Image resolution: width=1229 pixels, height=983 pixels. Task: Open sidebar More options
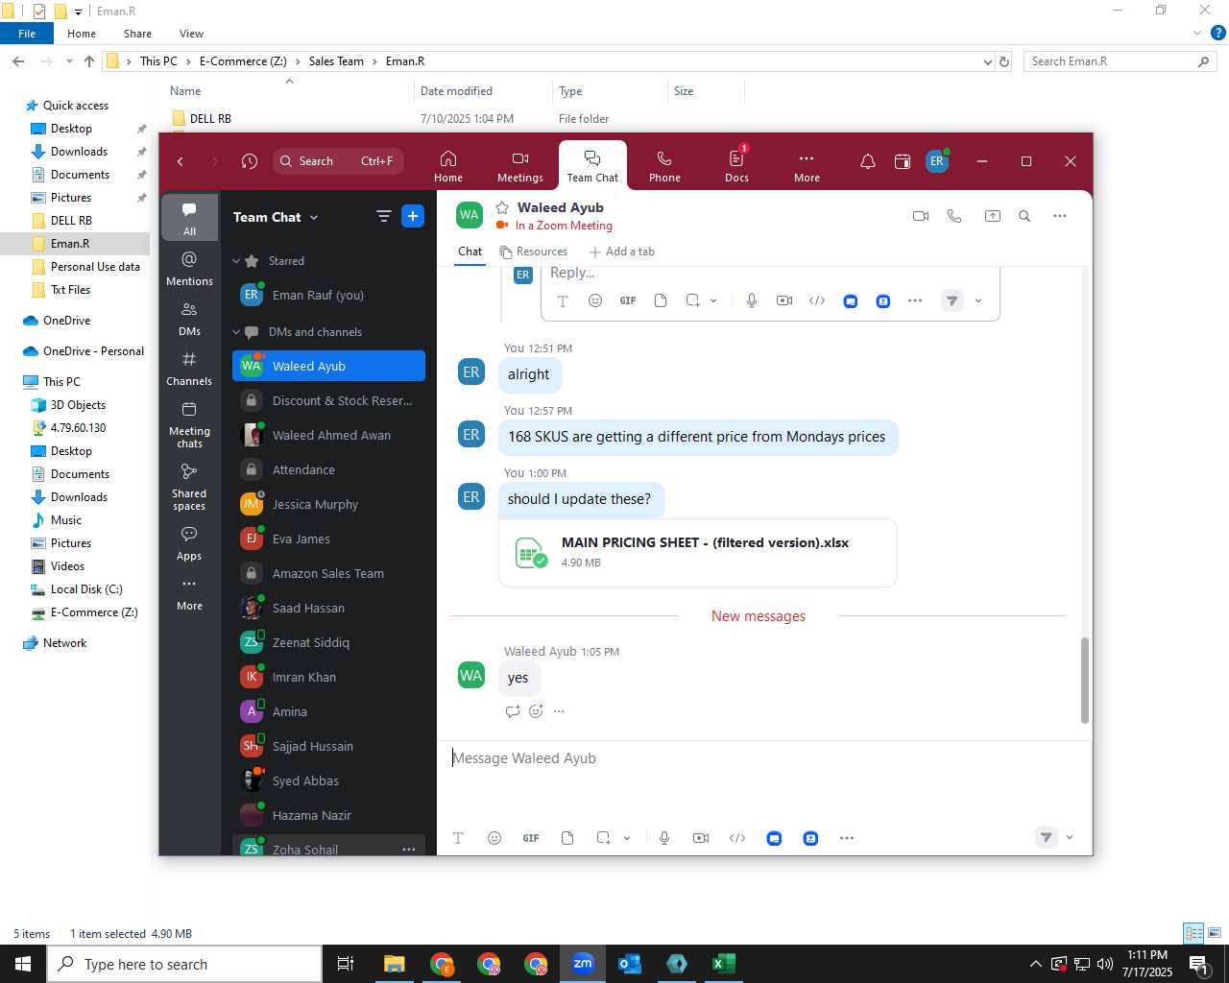[x=189, y=593]
